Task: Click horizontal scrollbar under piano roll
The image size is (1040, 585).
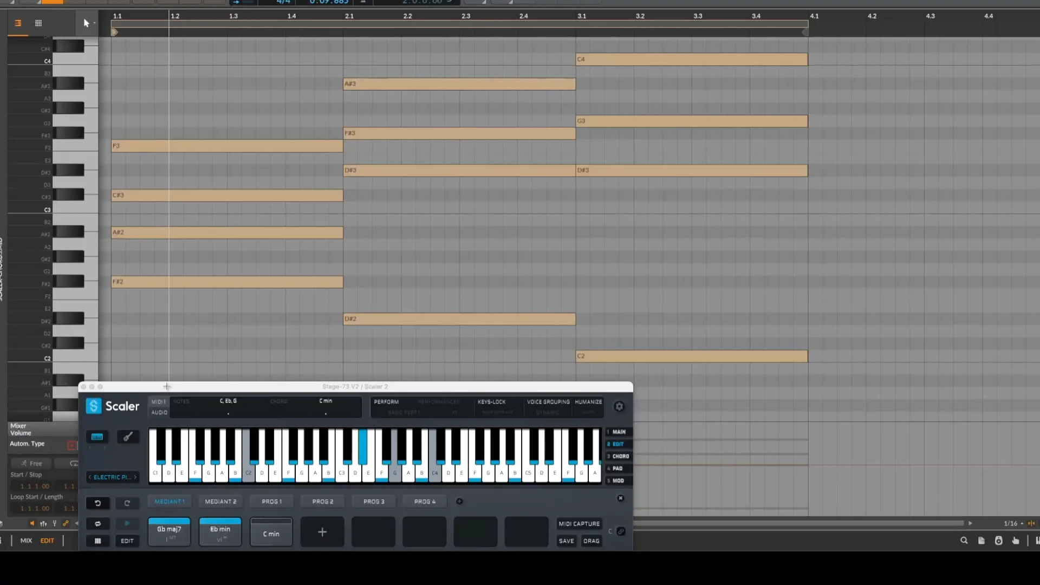Action: [x=799, y=523]
